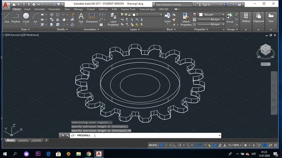
Task: Open Layer Properties manager
Action: point(113,19)
